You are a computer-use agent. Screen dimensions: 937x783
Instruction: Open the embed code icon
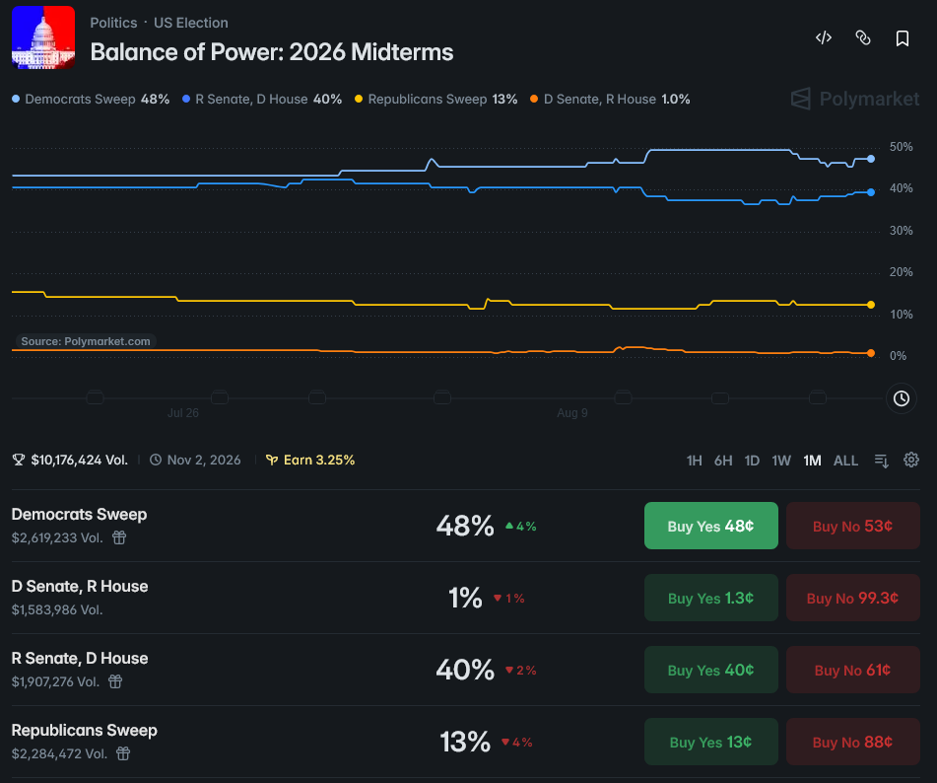pyautogui.click(x=824, y=37)
